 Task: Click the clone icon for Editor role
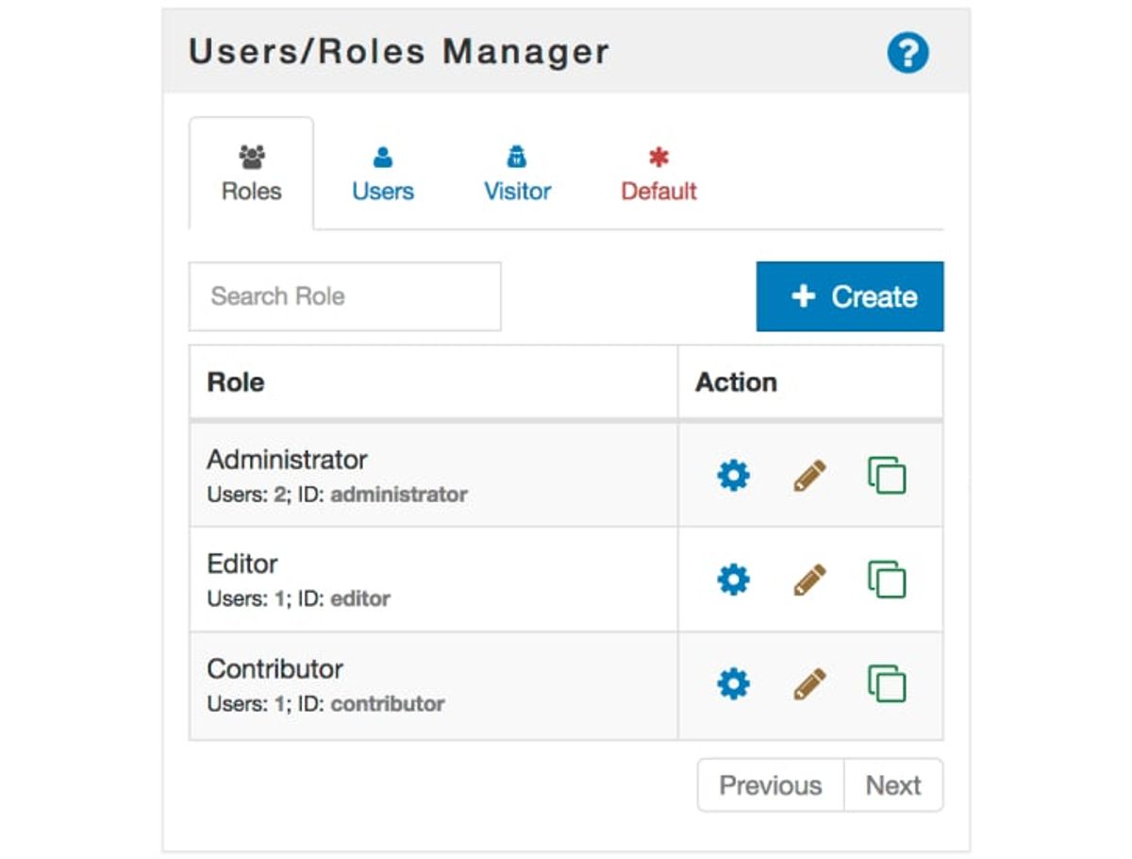(x=887, y=579)
